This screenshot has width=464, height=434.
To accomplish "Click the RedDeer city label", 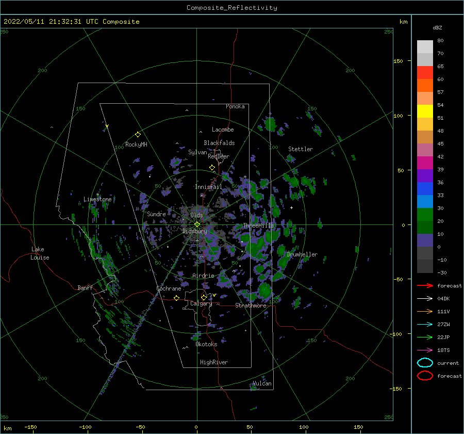I will (219, 156).
